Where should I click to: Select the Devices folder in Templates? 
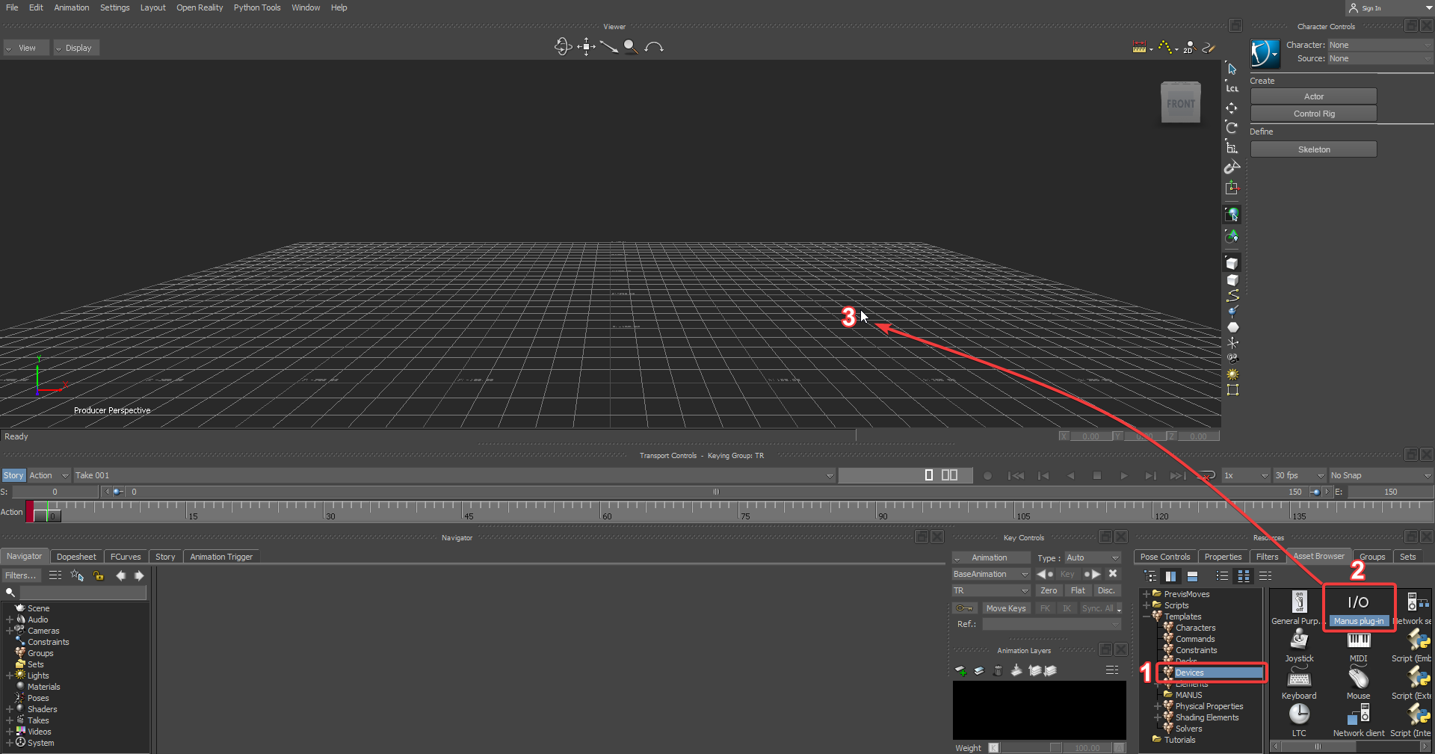1189,673
